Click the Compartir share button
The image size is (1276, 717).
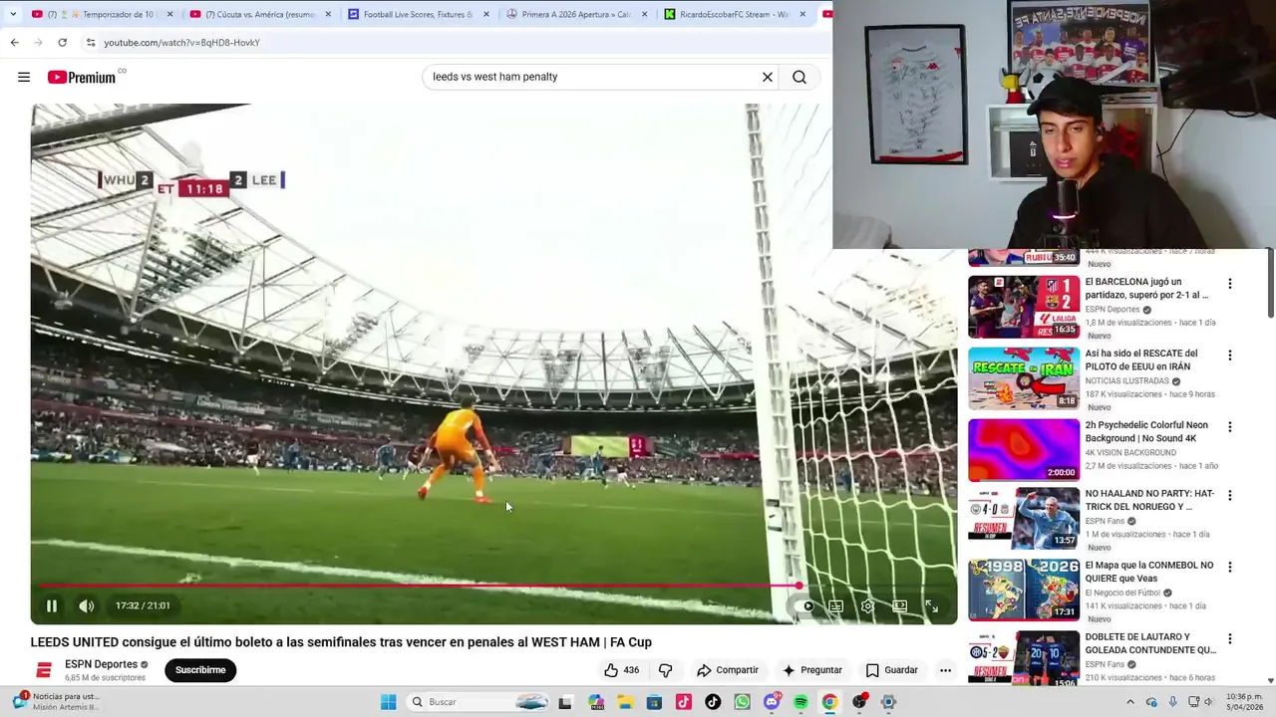[728, 670]
